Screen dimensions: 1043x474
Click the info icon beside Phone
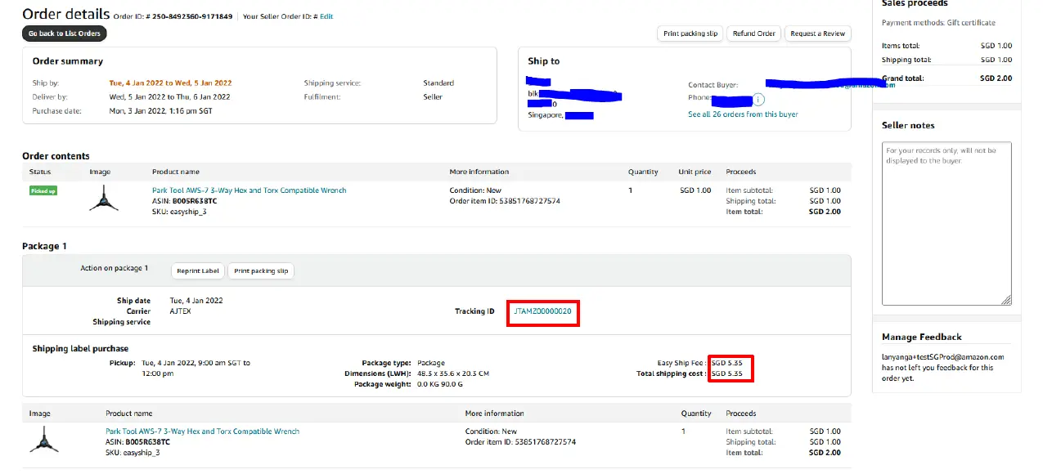pos(758,100)
